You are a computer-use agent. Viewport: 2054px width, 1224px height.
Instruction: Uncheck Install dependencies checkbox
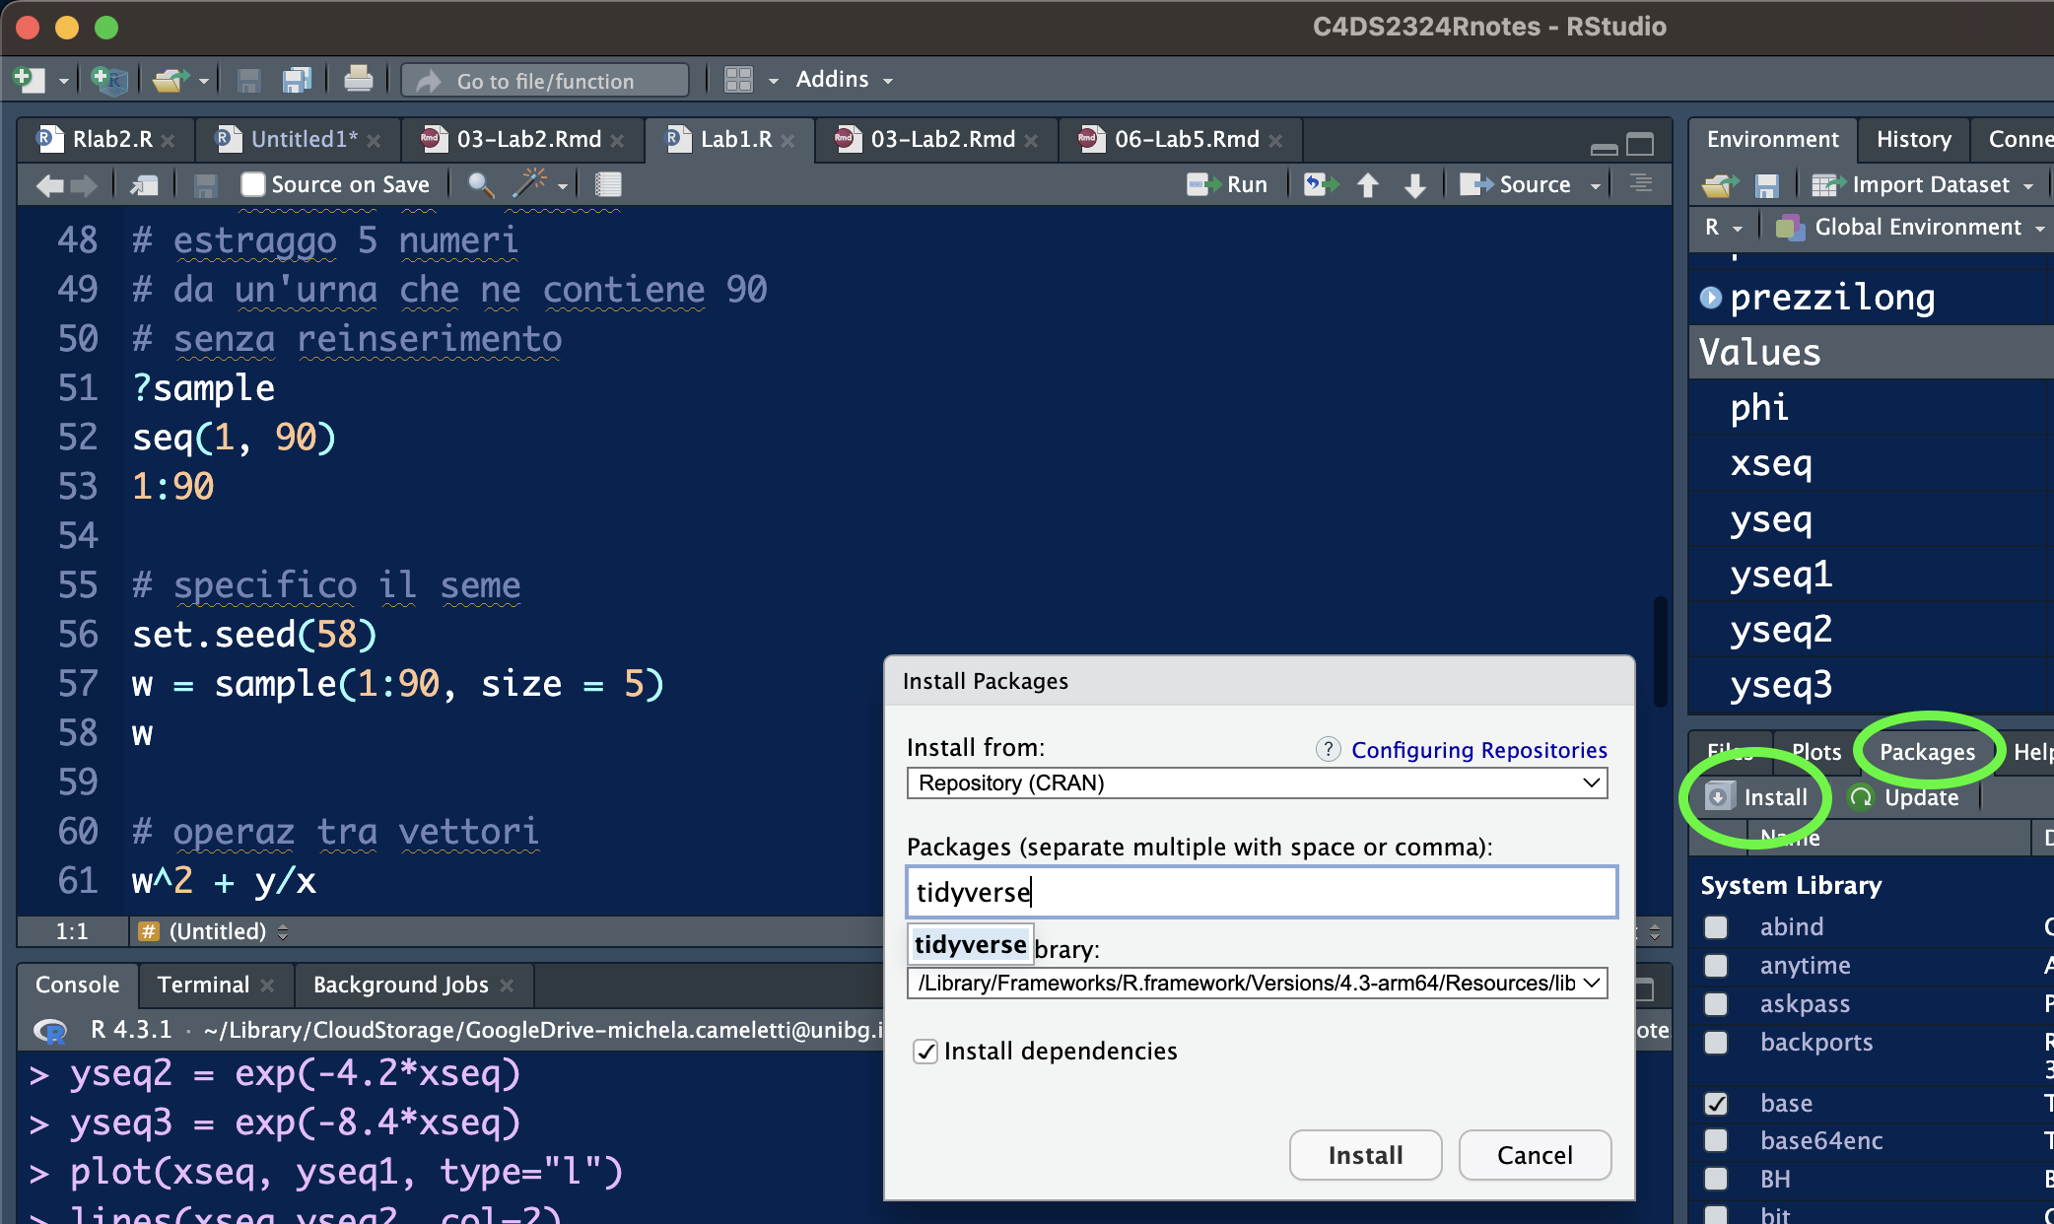click(x=925, y=1052)
